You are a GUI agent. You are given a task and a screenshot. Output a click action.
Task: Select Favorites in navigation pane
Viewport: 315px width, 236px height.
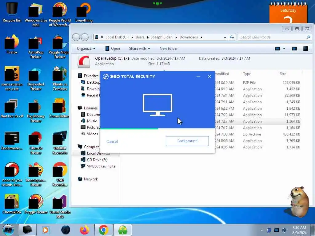(x=88, y=76)
